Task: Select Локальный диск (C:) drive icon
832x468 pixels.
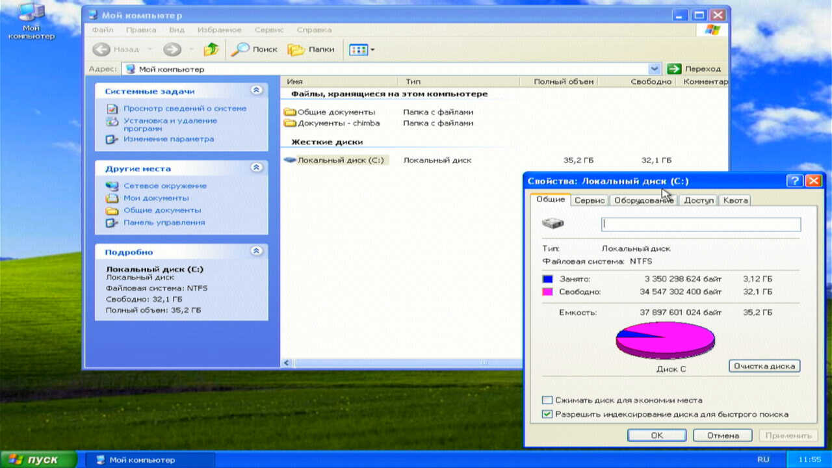Action: click(290, 160)
